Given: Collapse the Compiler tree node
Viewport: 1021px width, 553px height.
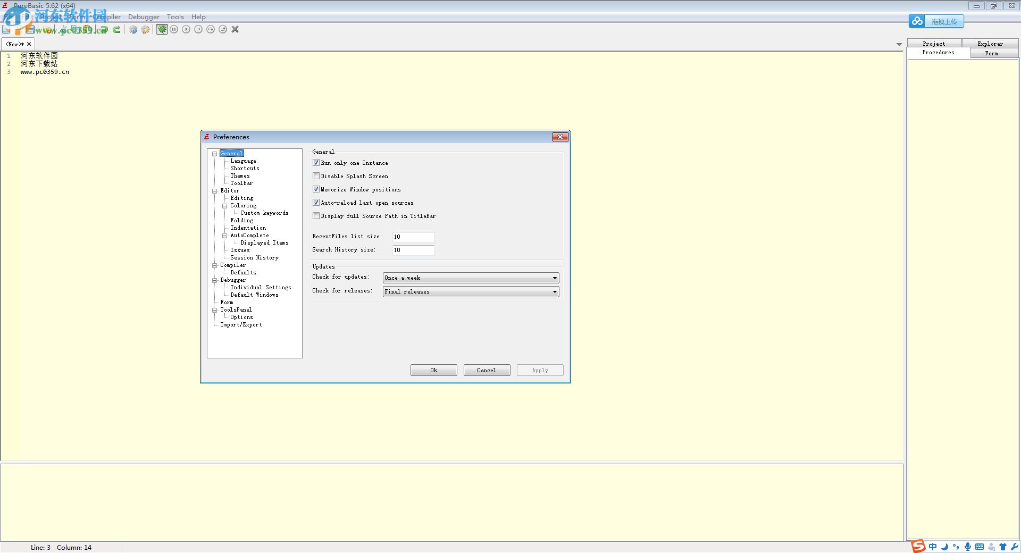Looking at the screenshot, I should (215, 265).
